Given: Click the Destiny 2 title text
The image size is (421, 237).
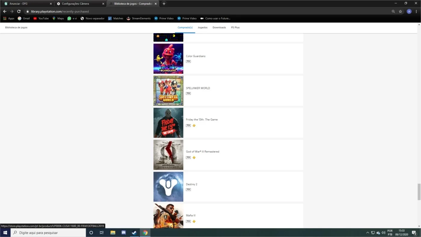Looking at the screenshot, I should point(192,184).
